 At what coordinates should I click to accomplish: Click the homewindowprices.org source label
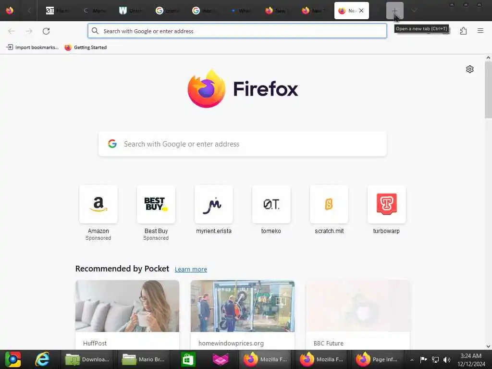pyautogui.click(x=231, y=343)
